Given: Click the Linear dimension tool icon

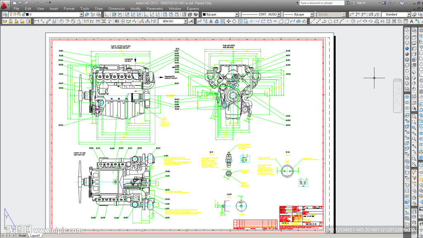Looking at the screenshot, I should tap(37, 21).
